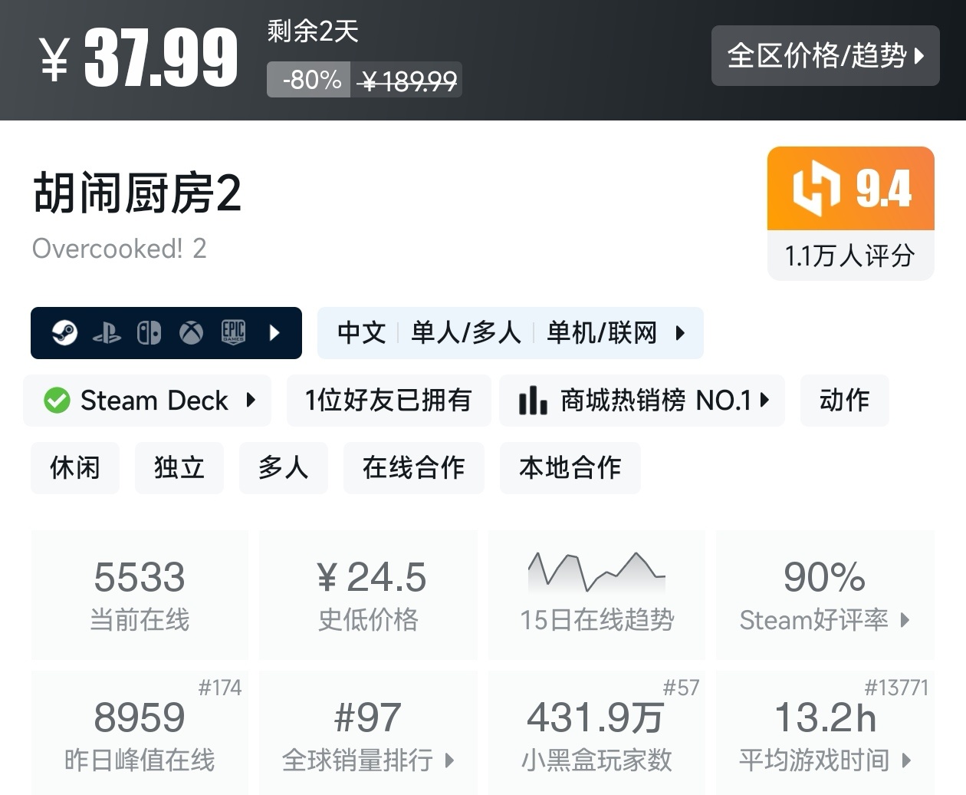Expand the platform list arrow
966x795 pixels.
(x=275, y=333)
